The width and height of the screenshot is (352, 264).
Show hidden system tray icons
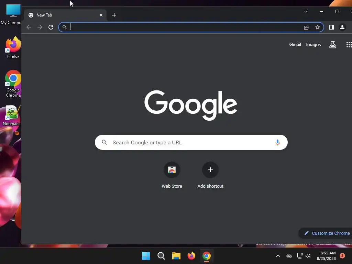tap(278, 256)
